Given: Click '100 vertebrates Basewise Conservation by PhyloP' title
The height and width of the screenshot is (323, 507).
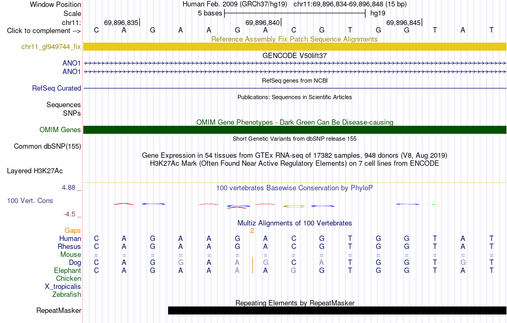Looking at the screenshot, I should point(294,188).
